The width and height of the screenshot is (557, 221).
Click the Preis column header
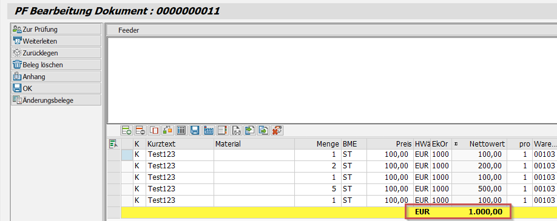(390, 143)
